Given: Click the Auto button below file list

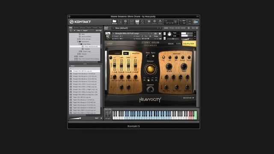Looking at the screenshot, I should click(x=96, y=118).
